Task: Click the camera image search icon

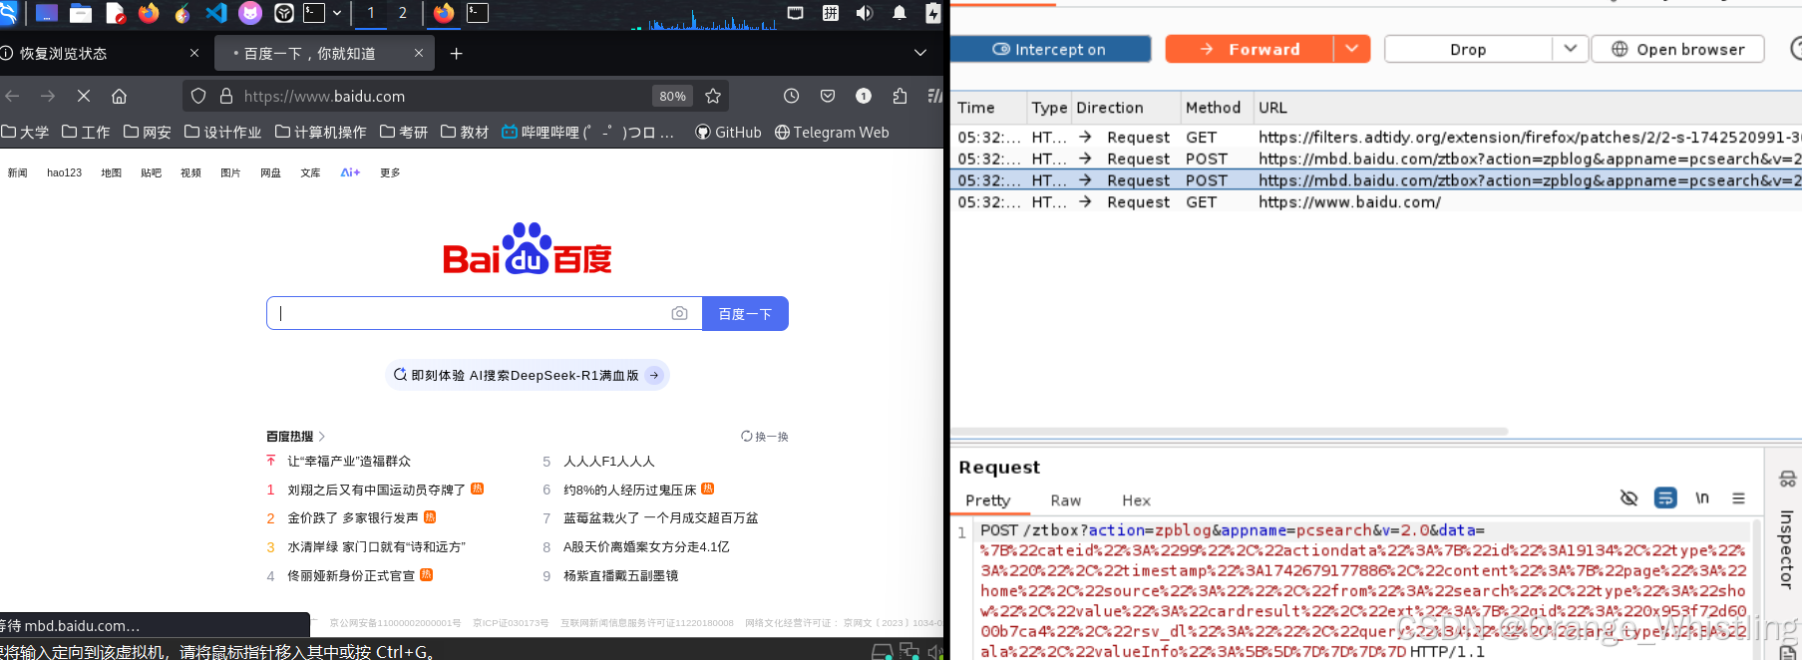Action: pyautogui.click(x=679, y=313)
